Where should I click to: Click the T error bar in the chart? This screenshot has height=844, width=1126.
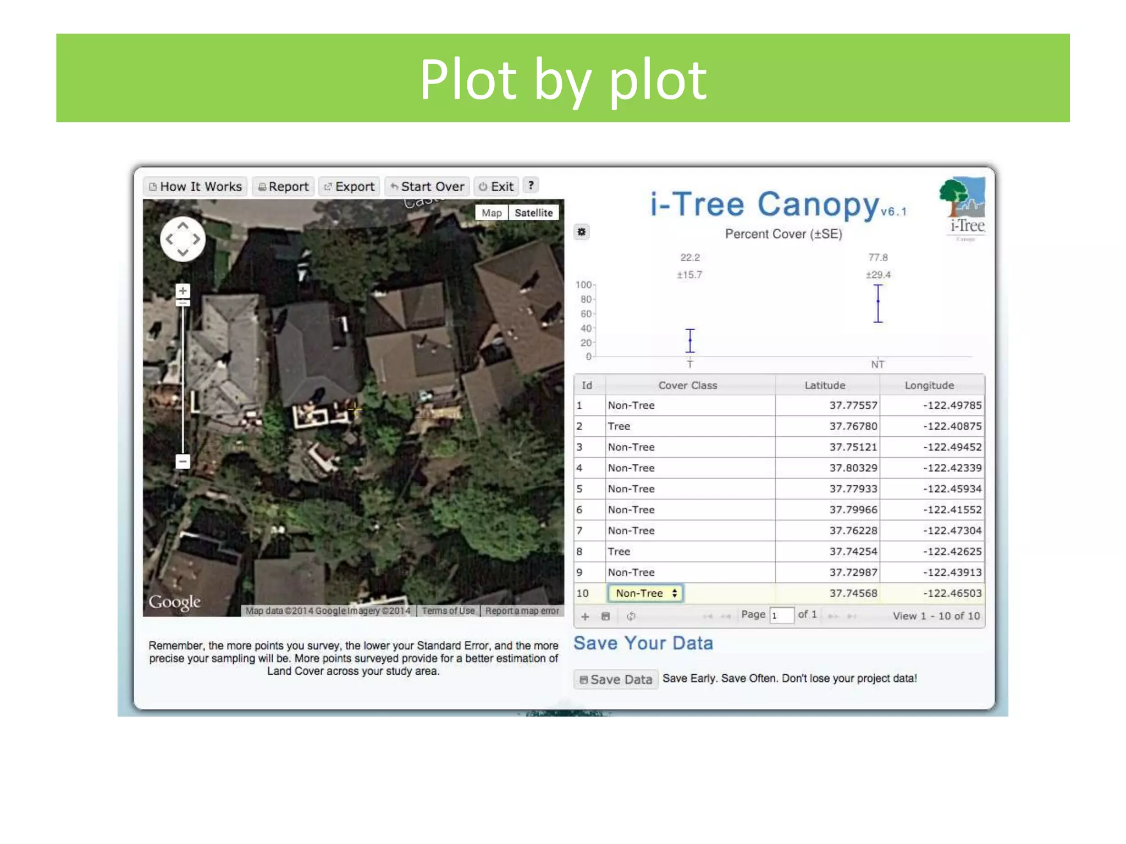tap(690, 341)
